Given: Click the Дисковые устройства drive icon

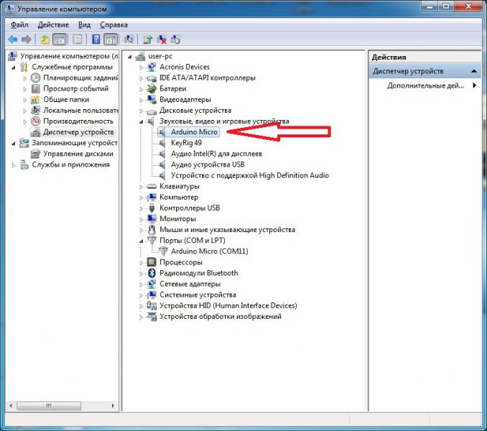Looking at the screenshot, I should tap(152, 111).
